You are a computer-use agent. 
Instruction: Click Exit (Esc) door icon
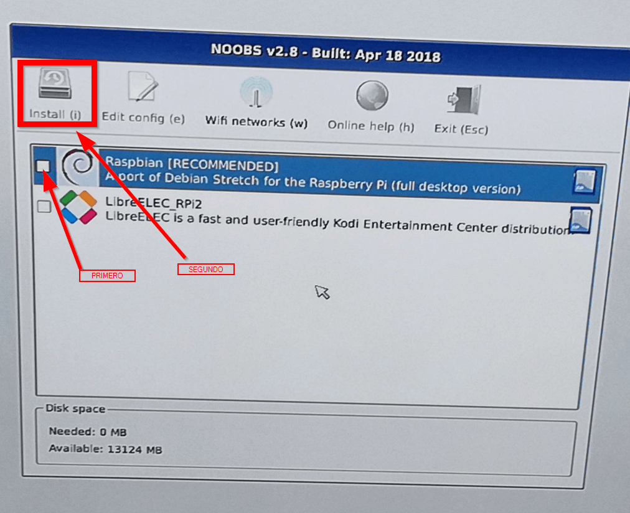click(x=464, y=99)
